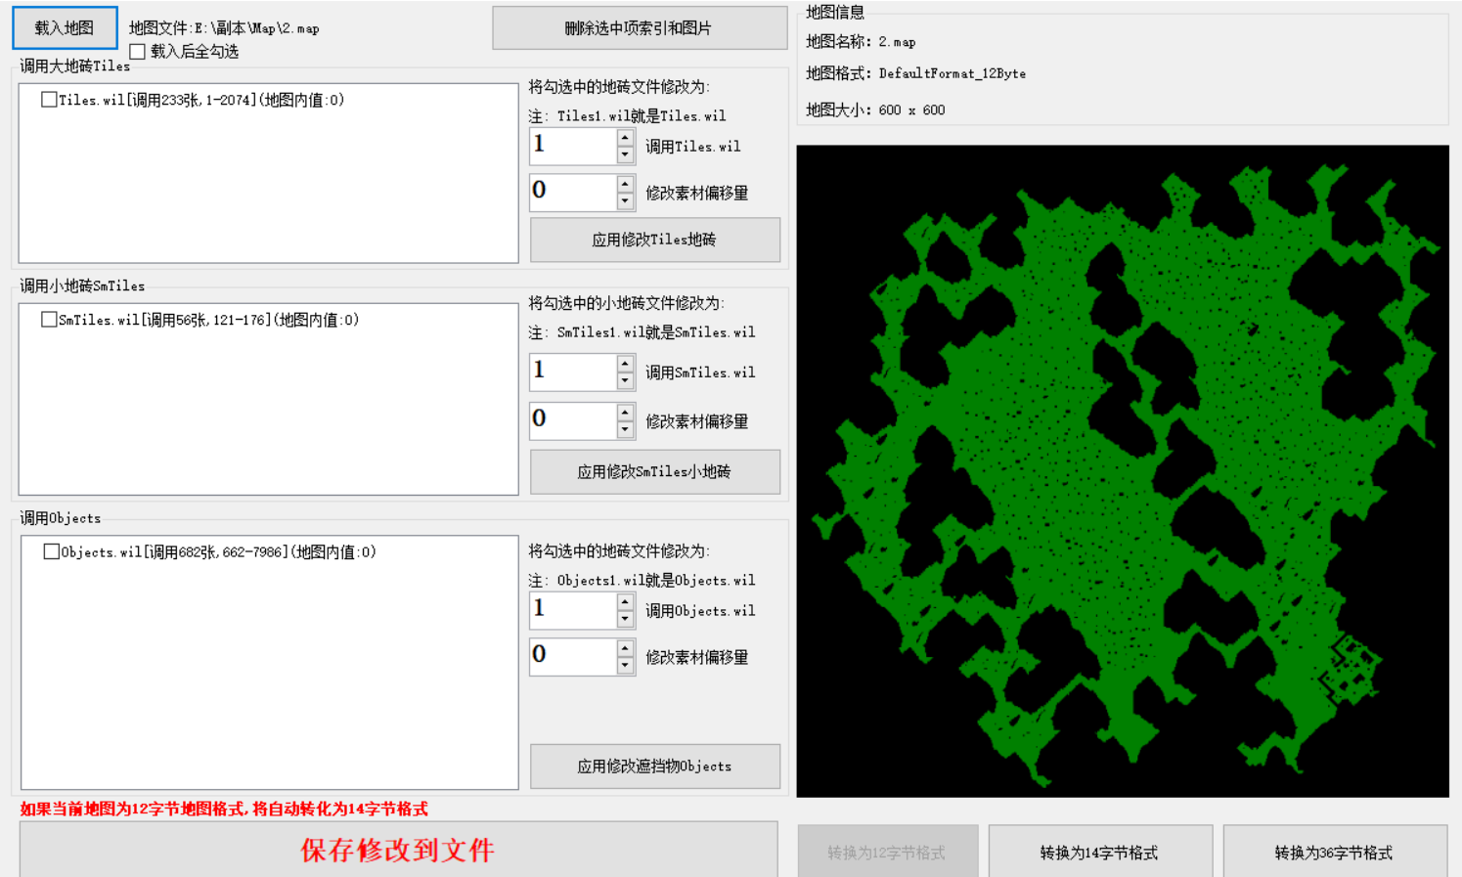The width and height of the screenshot is (1462, 877).
Task: Click the 载入地图 load map button
Action: (x=65, y=27)
